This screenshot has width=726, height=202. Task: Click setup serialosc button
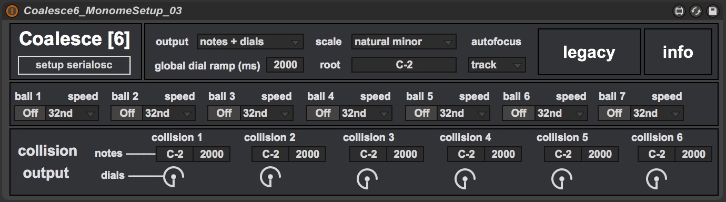[74, 65]
